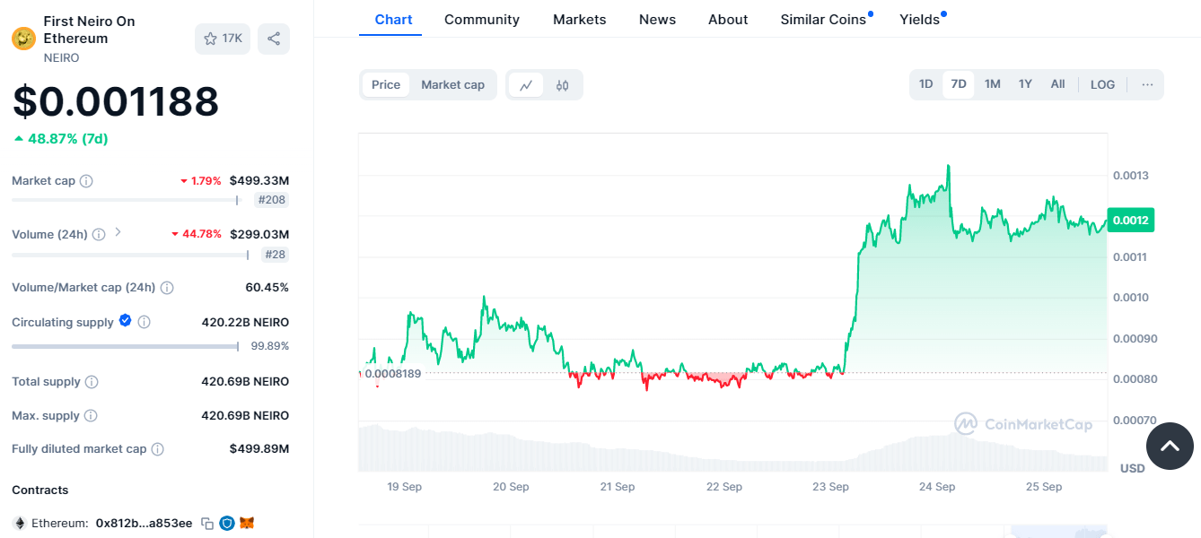Open Market cap info tooltip icon
This screenshot has width=1201, height=538.
pyautogui.click(x=86, y=181)
